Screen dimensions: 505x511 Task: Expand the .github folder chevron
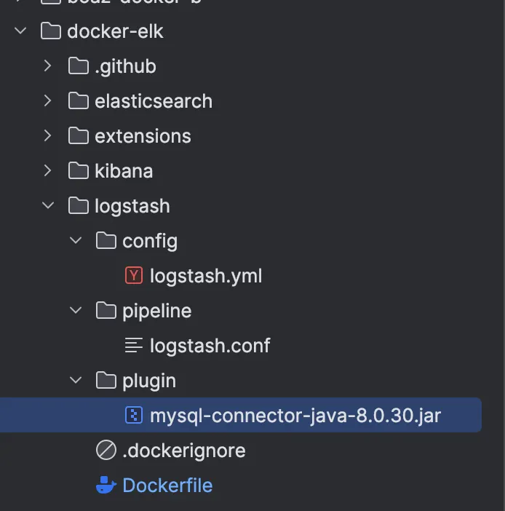pos(48,66)
